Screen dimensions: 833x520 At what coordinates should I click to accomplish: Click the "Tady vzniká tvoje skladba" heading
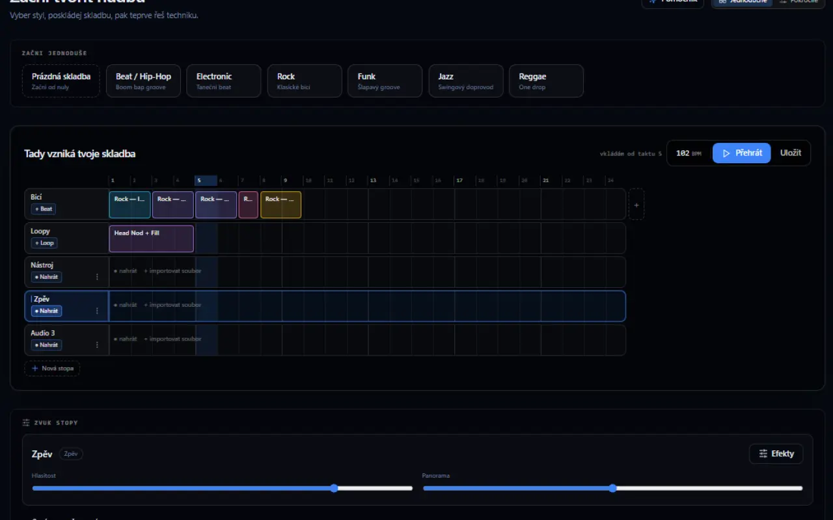pos(80,154)
